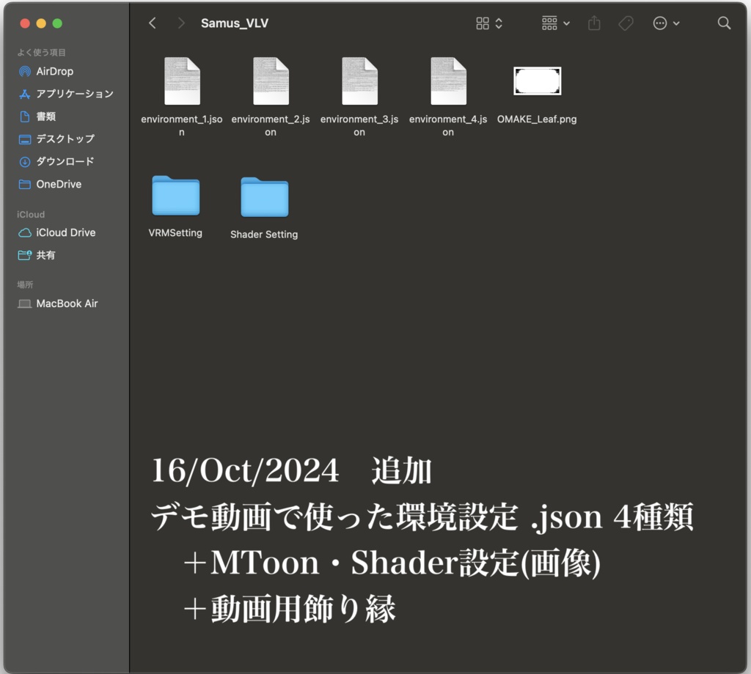Viewport: 751px width, 674px height.
Task: Click the environment_2.json file name
Action: tap(271, 125)
